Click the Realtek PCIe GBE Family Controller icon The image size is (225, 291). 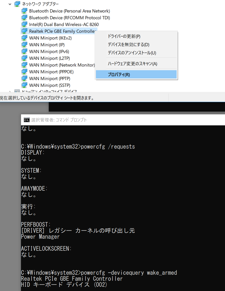tap(24, 31)
